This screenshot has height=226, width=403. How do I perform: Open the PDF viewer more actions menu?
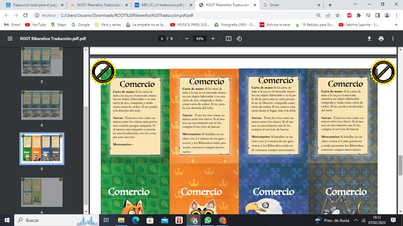(393, 39)
